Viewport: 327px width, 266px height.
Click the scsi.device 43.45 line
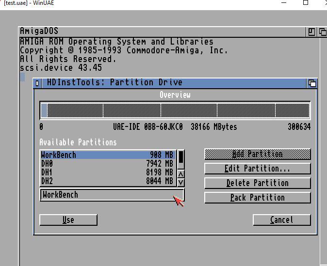[61, 68]
